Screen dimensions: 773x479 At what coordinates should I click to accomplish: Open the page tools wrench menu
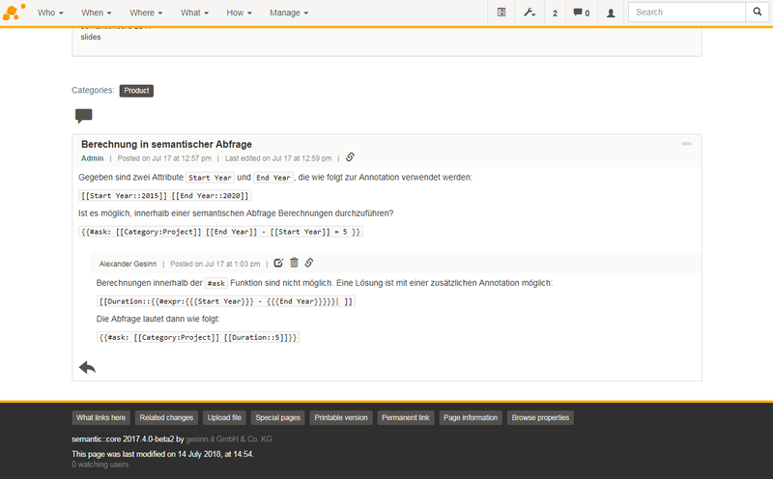click(529, 13)
